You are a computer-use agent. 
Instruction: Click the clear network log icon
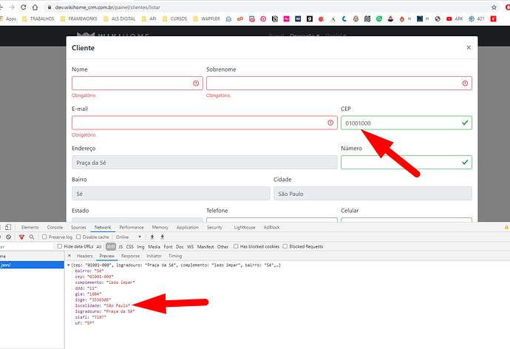click(x=8, y=237)
